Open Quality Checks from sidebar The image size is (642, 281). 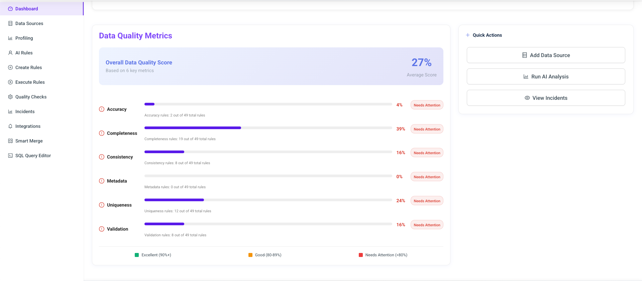[x=41, y=97]
